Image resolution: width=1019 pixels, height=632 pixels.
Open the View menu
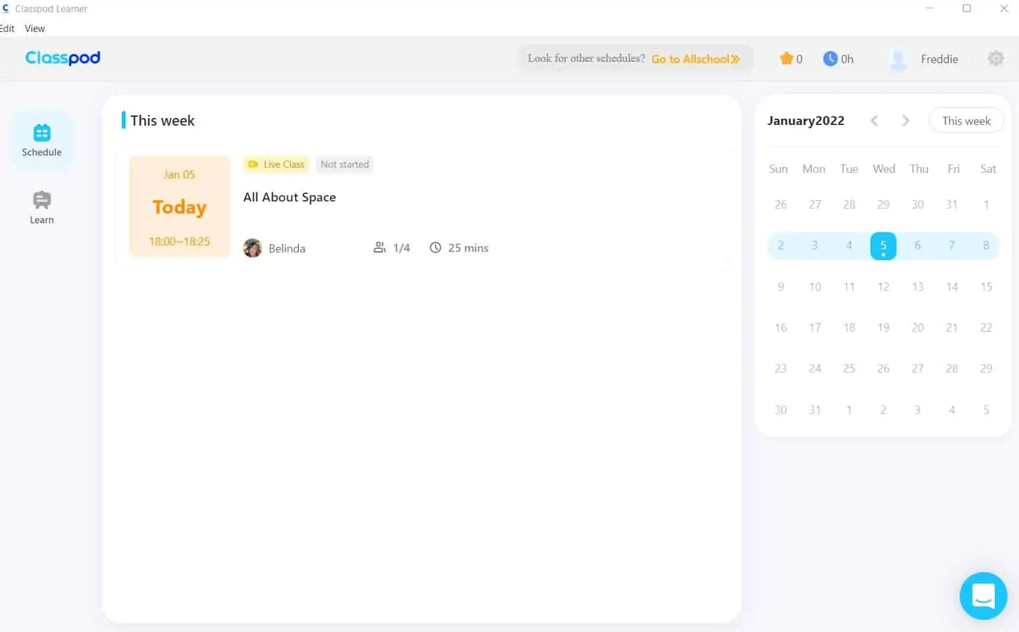[34, 29]
